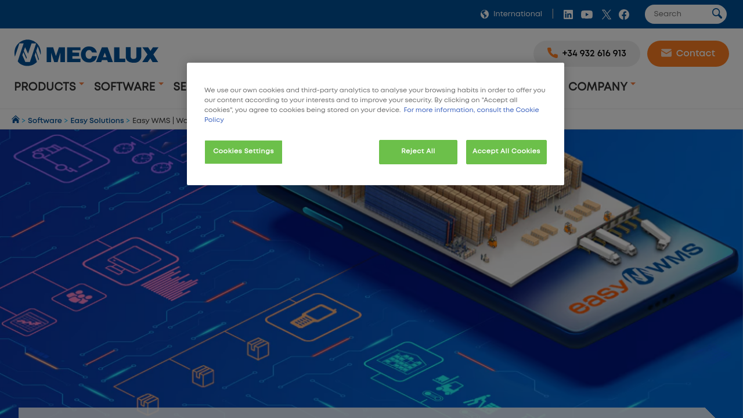This screenshot has width=743, height=418.
Task: Expand the Company dropdown menu
Action: tap(601, 87)
